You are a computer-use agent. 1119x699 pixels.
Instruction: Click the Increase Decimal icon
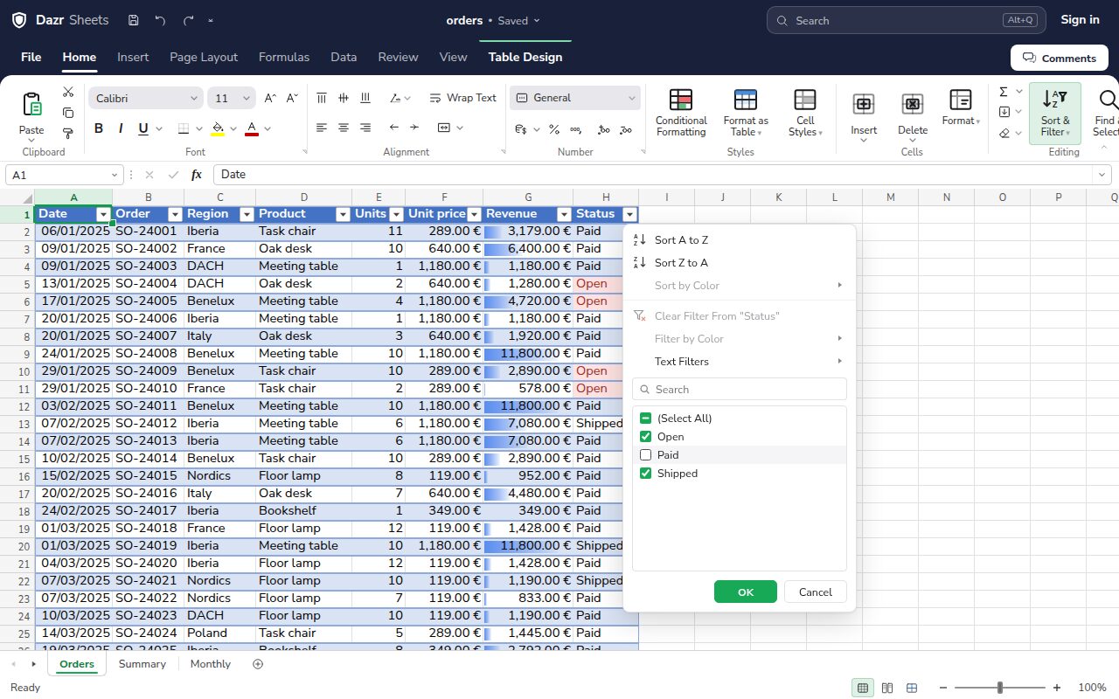(604, 129)
